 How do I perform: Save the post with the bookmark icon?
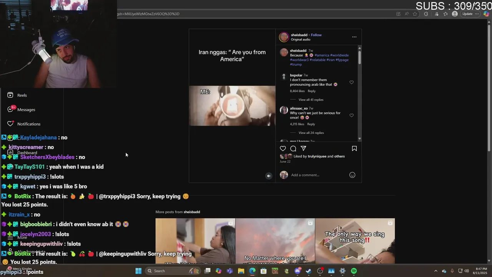pos(354,149)
